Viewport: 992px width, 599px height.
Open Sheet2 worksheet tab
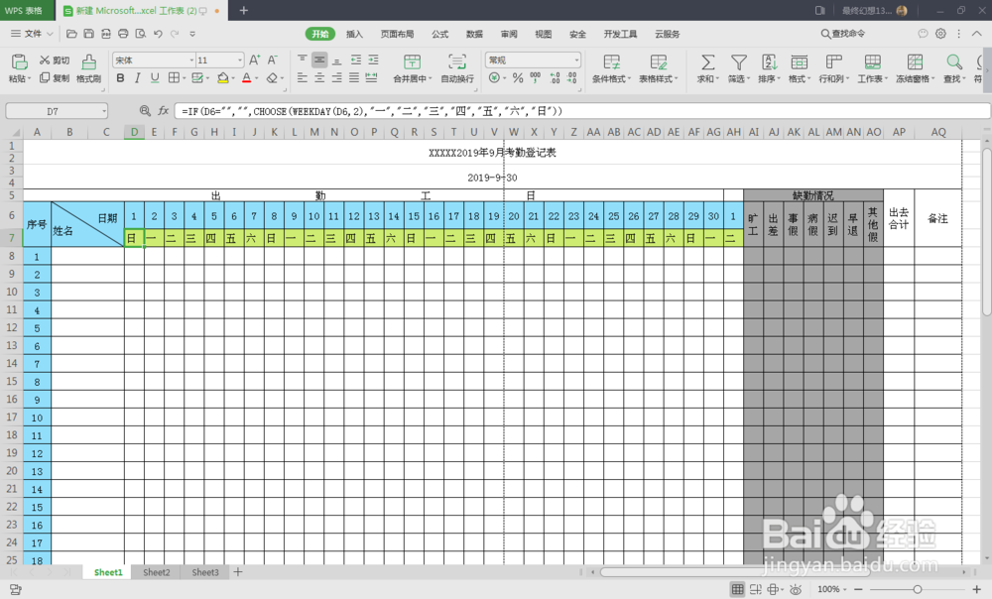click(x=157, y=572)
